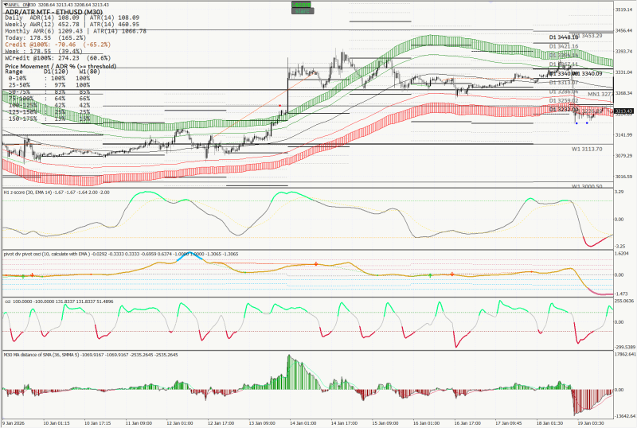Click the 12 Jan 17:00 time label
Image resolution: width=637 pixels, height=428 pixels.
221,423
